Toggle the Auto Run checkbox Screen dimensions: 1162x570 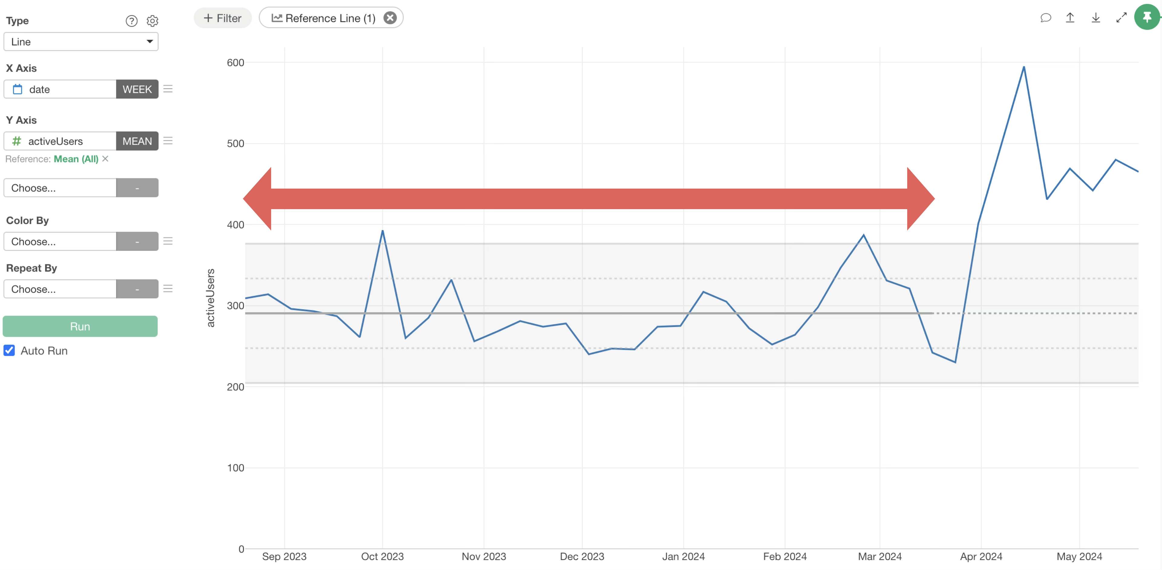(x=9, y=350)
